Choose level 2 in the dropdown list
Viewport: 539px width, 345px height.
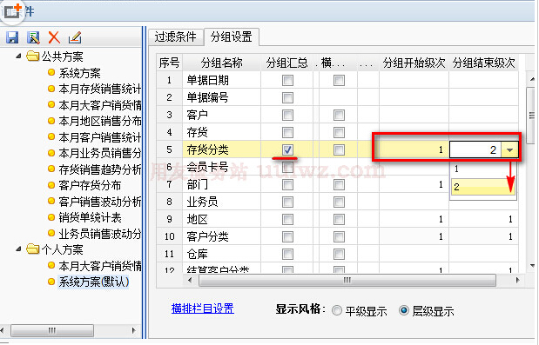[x=482, y=187]
